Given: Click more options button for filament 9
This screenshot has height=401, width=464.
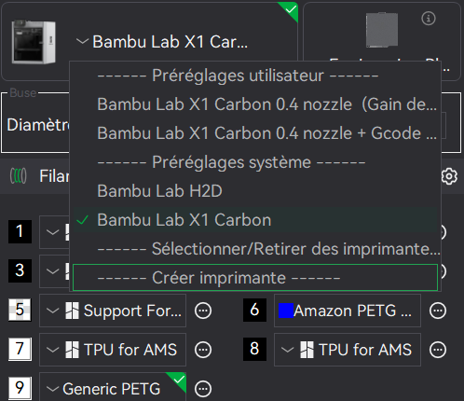Looking at the screenshot, I should click(203, 389).
